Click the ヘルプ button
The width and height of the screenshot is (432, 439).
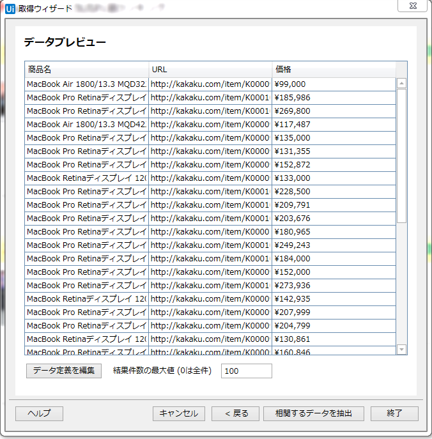click(39, 413)
